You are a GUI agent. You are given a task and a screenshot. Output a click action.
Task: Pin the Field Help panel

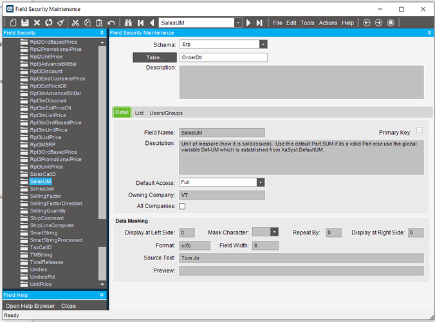click(102, 295)
